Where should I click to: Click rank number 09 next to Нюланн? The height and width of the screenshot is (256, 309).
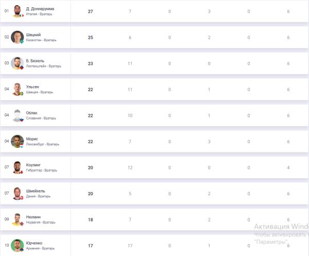tap(7, 219)
